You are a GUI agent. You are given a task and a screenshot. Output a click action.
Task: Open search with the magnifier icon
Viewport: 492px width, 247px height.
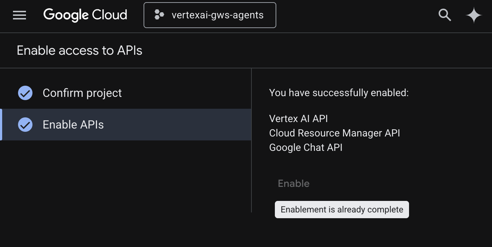tap(444, 15)
